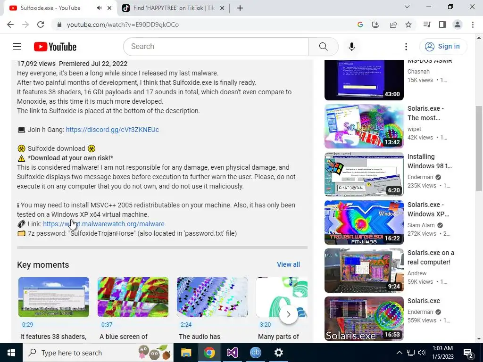Open File Explorer from the taskbar
Image resolution: width=483 pixels, height=362 pixels.
click(186, 353)
